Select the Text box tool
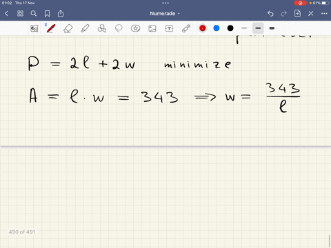This screenshot has width=331, height=248. (169, 28)
